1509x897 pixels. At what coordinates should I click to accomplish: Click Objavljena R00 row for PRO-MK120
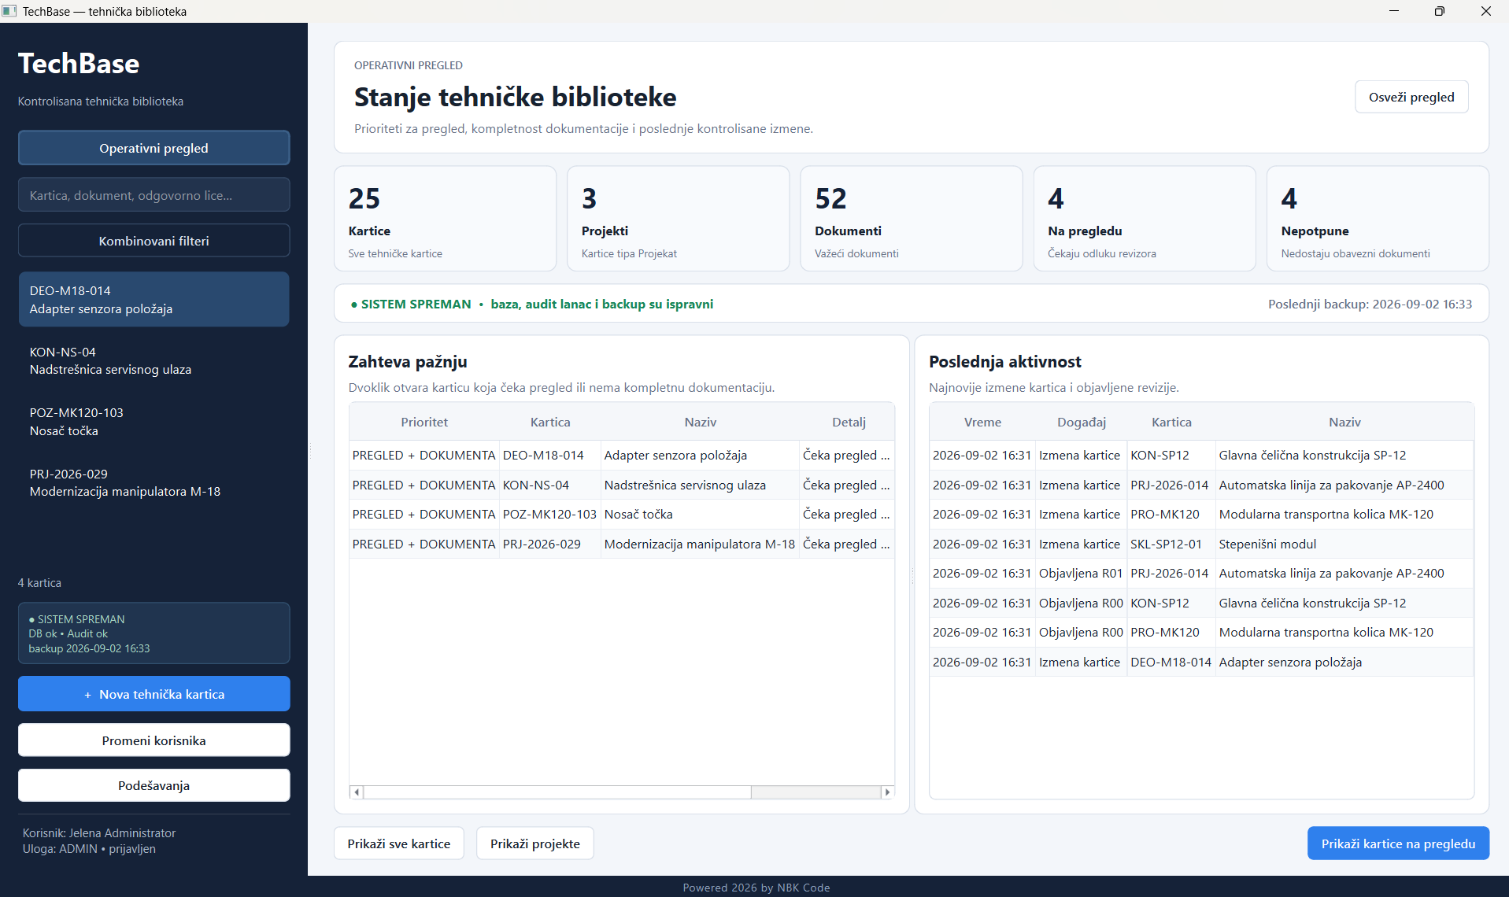pos(1201,632)
